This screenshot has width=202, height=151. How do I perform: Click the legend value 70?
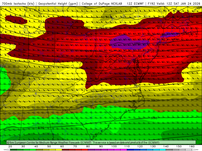(75, 146)
